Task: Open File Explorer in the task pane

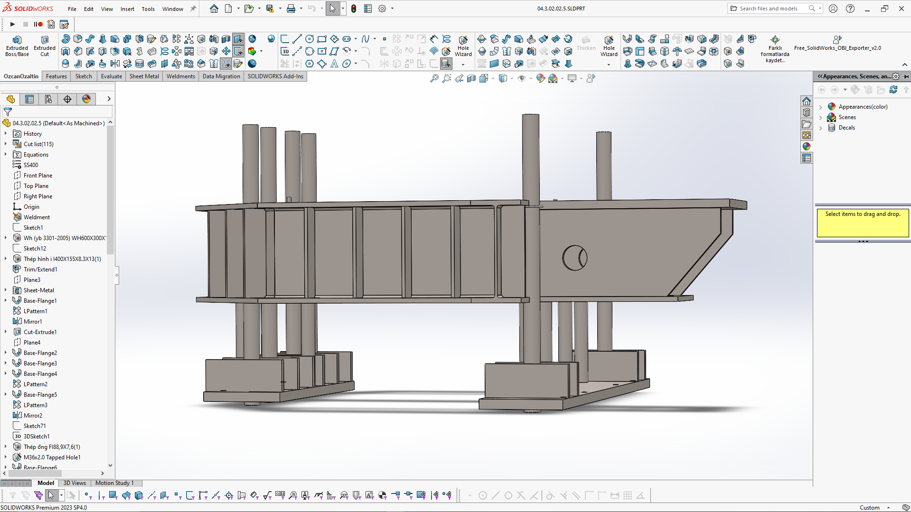Action: point(807,124)
